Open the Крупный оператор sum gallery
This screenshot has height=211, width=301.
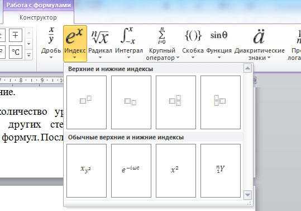162,44
